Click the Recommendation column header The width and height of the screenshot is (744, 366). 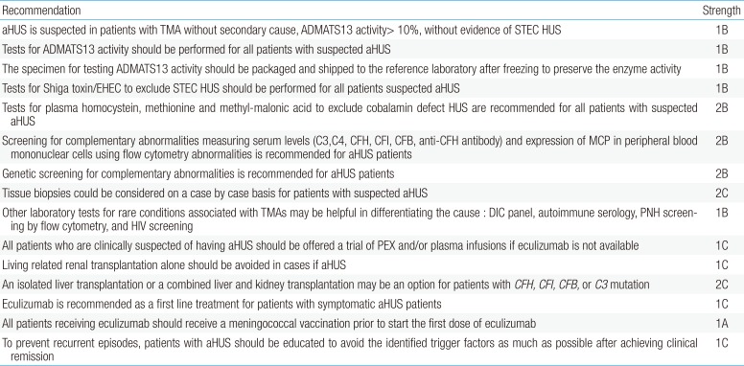[x=41, y=10]
